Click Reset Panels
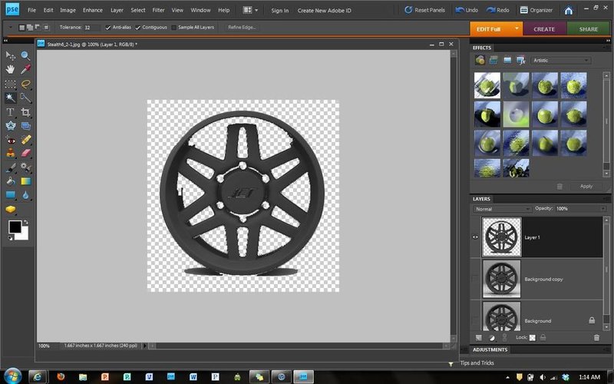The width and height of the screenshot is (614, 384). [424, 10]
